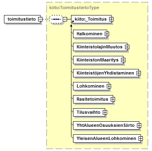
Task: Expand the Lohkominen element
Action: pos(109,86)
